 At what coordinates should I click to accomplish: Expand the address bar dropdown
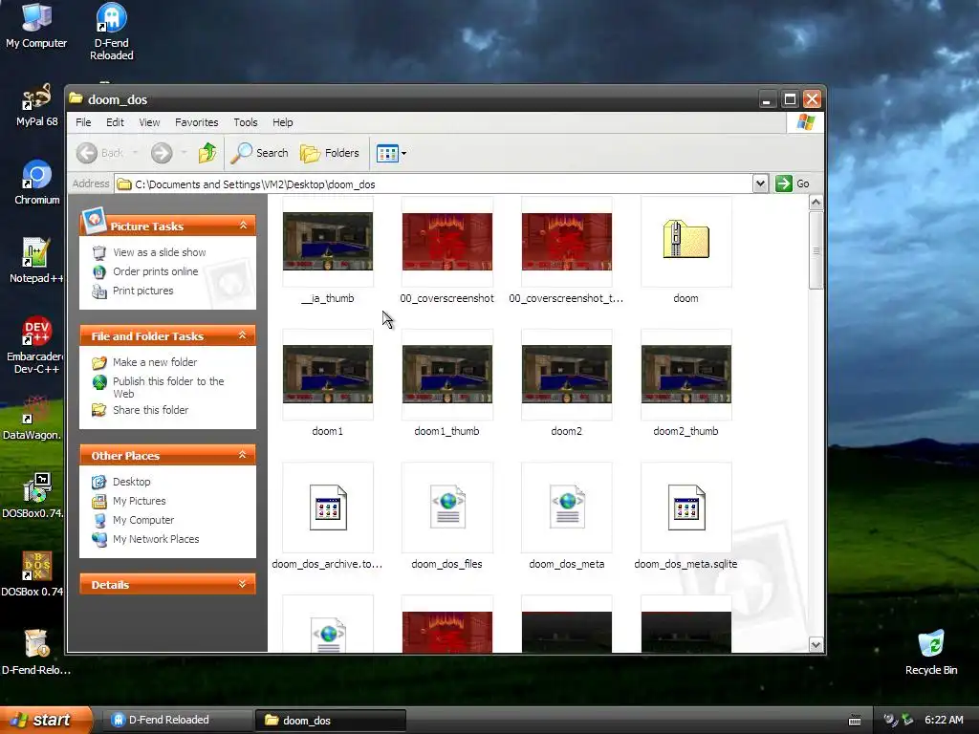[x=760, y=183]
